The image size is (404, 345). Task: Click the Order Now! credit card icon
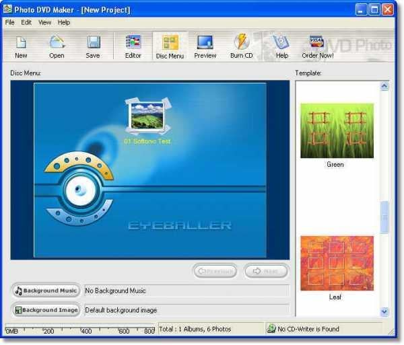pyautogui.click(x=316, y=42)
